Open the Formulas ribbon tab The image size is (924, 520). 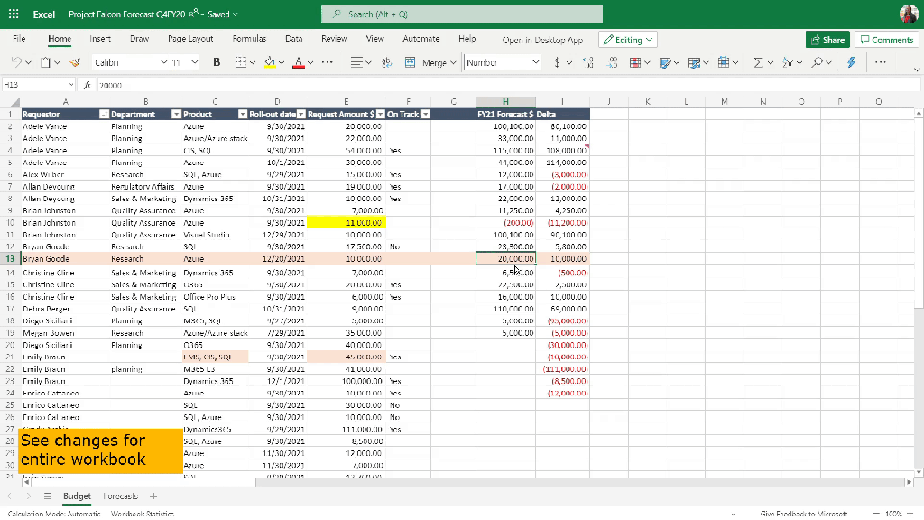click(x=249, y=39)
